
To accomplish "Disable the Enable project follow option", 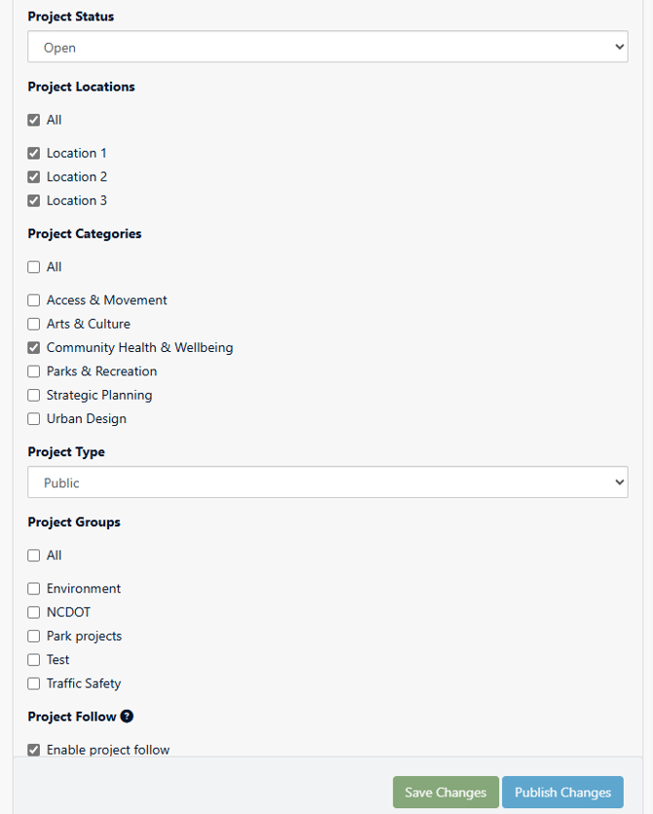I will tap(34, 750).
